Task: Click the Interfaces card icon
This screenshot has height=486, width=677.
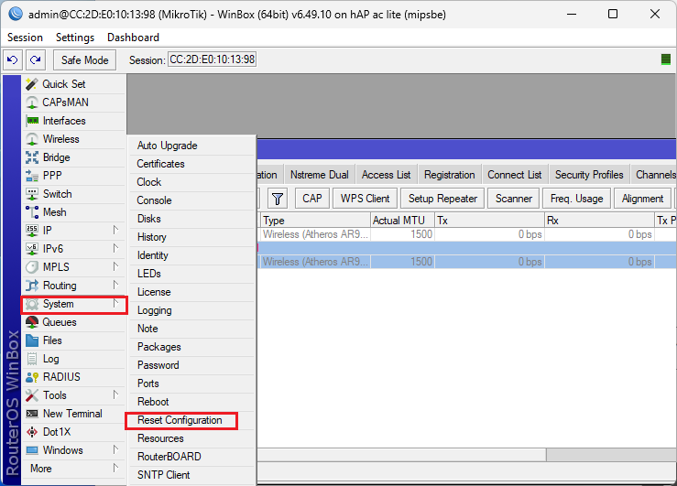Action: coord(32,121)
